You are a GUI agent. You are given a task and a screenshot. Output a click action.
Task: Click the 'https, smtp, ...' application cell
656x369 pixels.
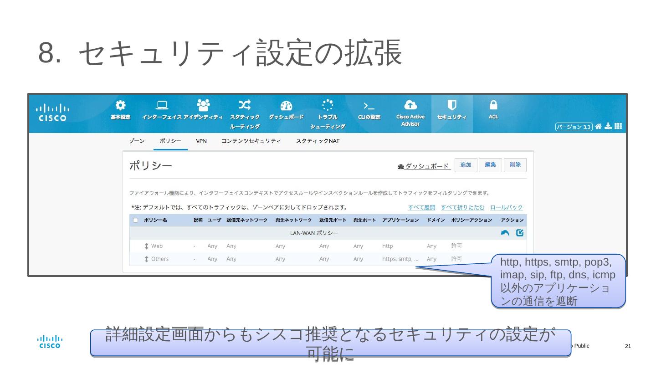tap(400, 259)
